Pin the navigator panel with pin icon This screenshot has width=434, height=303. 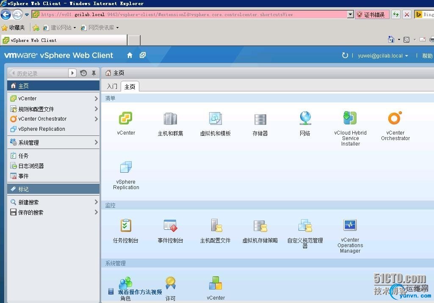(x=94, y=73)
